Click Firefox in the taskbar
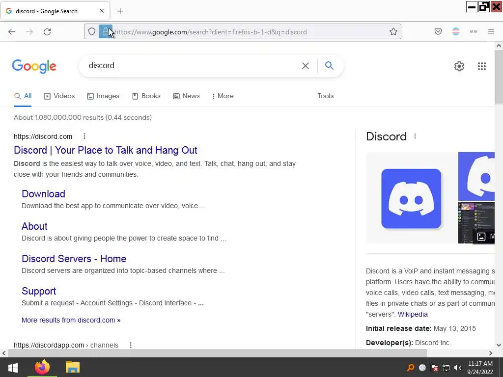This screenshot has height=377, width=503. click(42, 367)
